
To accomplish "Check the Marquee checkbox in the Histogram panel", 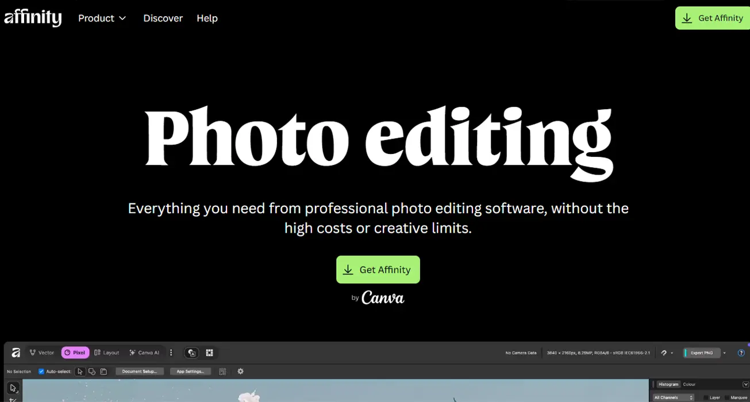I will (x=728, y=397).
